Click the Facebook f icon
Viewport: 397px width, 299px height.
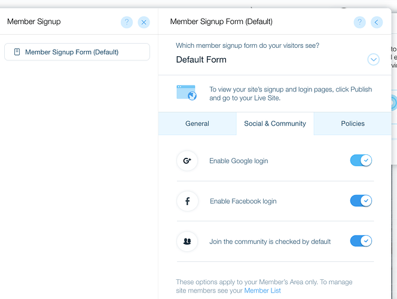187,202
